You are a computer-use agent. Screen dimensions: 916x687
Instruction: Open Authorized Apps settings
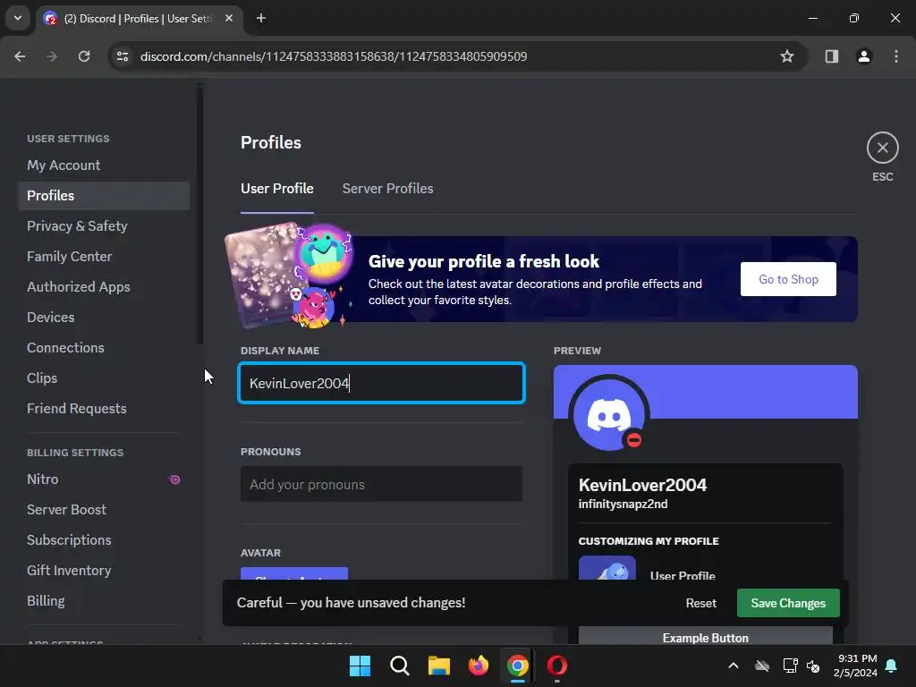(104, 287)
